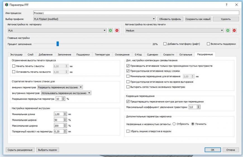Open the profile selection dropdown 'PLA FDplast (modified)'
243x157 pixels.
(x=94, y=19)
